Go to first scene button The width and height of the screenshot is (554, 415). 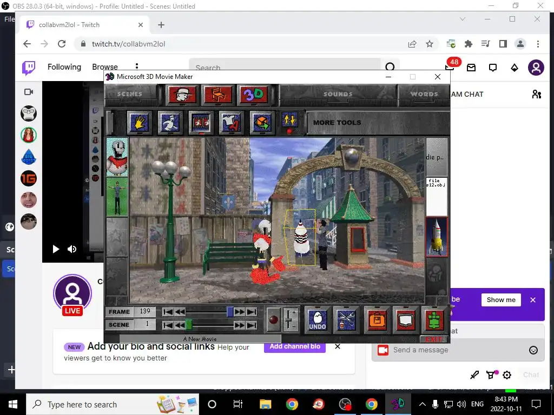click(168, 325)
